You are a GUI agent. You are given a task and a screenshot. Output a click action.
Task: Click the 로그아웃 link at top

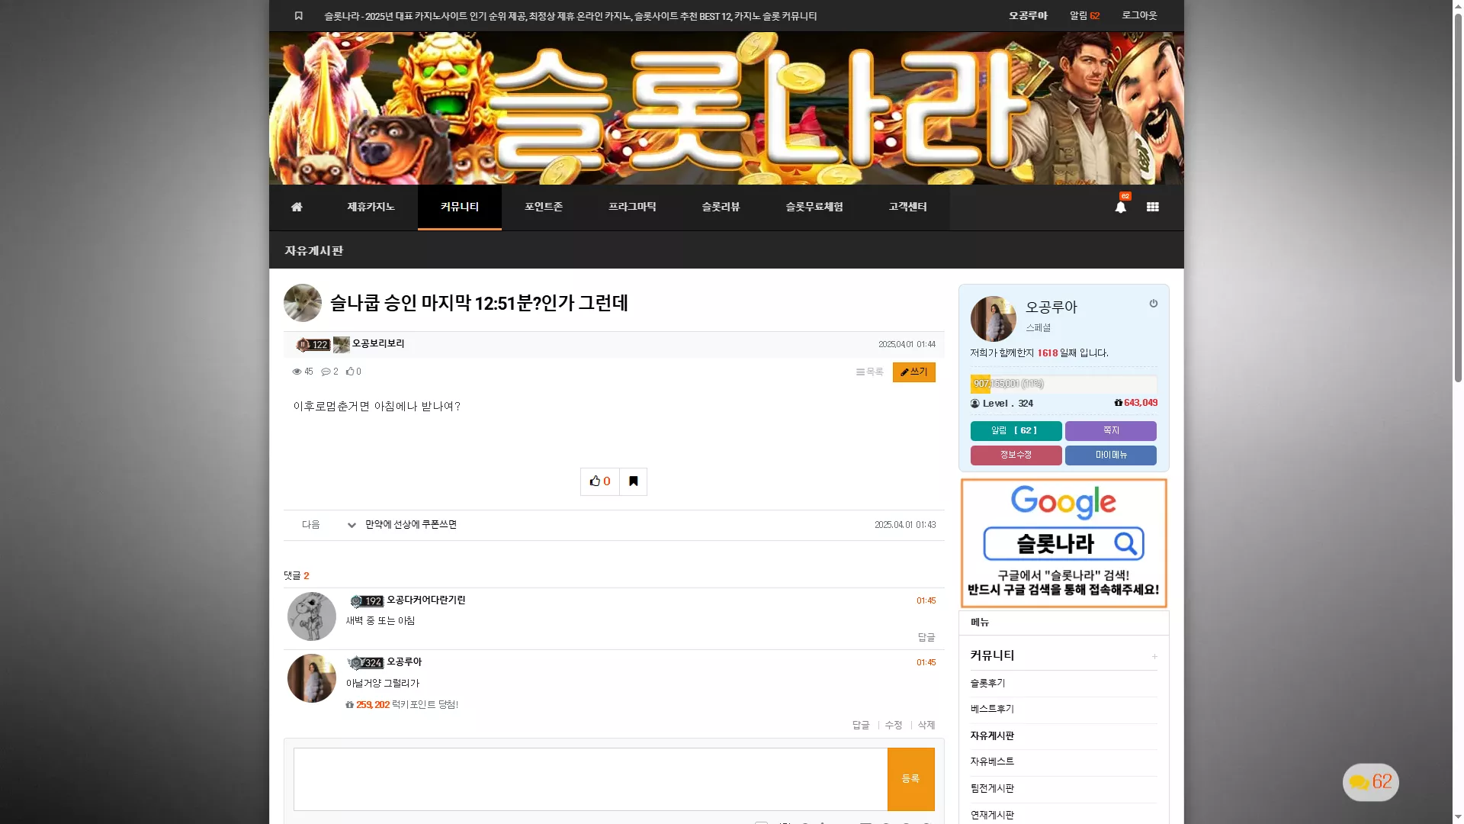[x=1139, y=15]
